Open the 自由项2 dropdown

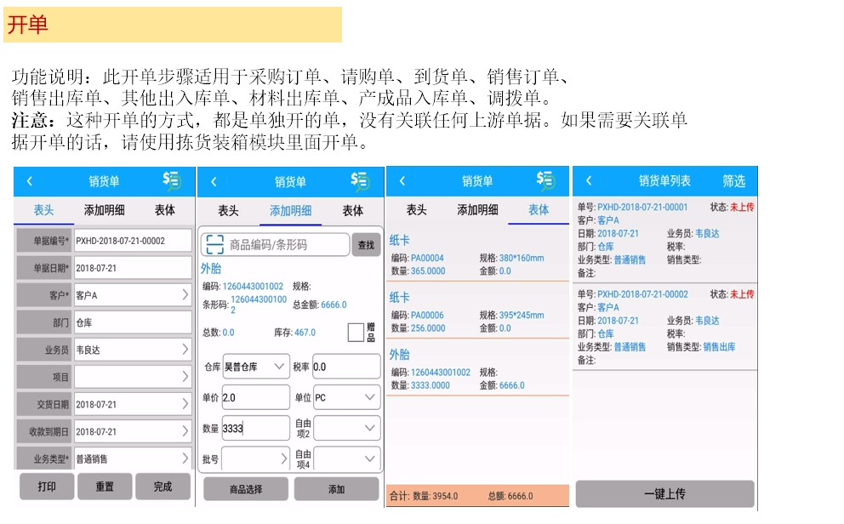point(346,428)
